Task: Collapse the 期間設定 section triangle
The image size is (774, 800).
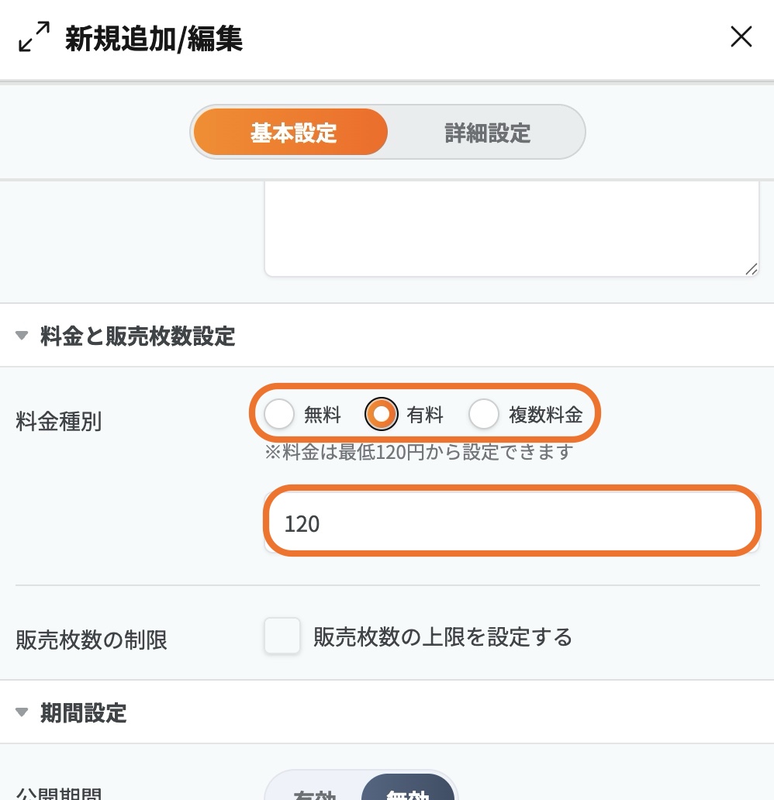Action: (x=22, y=712)
